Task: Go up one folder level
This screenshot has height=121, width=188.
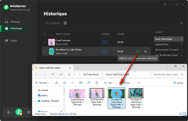Action: pos(53,74)
